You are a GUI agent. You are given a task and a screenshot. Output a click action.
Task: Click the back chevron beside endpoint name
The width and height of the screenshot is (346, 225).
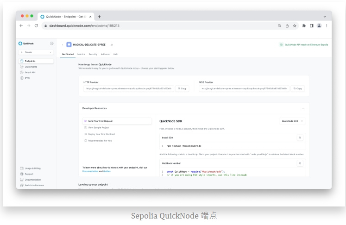click(x=63, y=45)
